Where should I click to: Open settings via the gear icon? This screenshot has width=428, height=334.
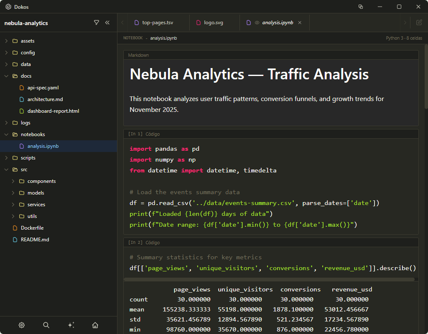pyautogui.click(x=21, y=325)
